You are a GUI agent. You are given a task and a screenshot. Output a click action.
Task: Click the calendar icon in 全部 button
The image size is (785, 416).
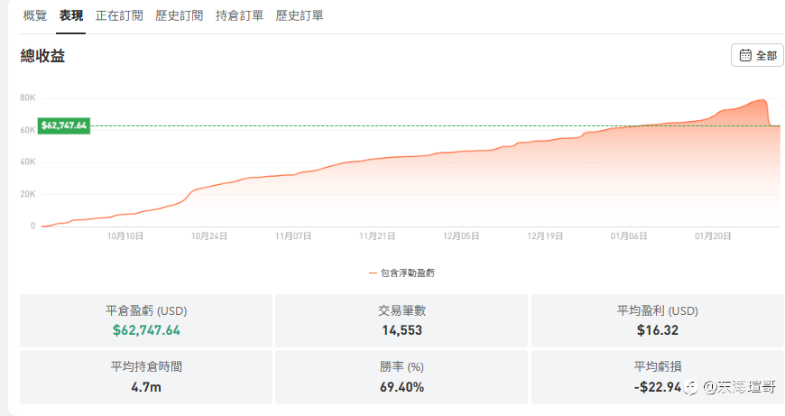point(745,55)
